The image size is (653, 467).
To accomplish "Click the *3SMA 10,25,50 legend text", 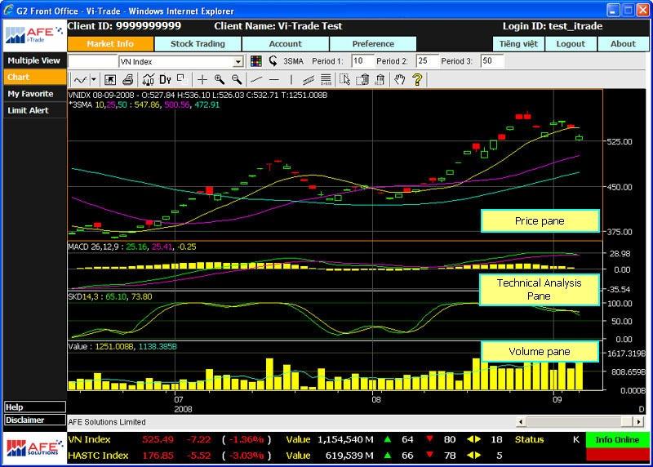I will [97, 105].
